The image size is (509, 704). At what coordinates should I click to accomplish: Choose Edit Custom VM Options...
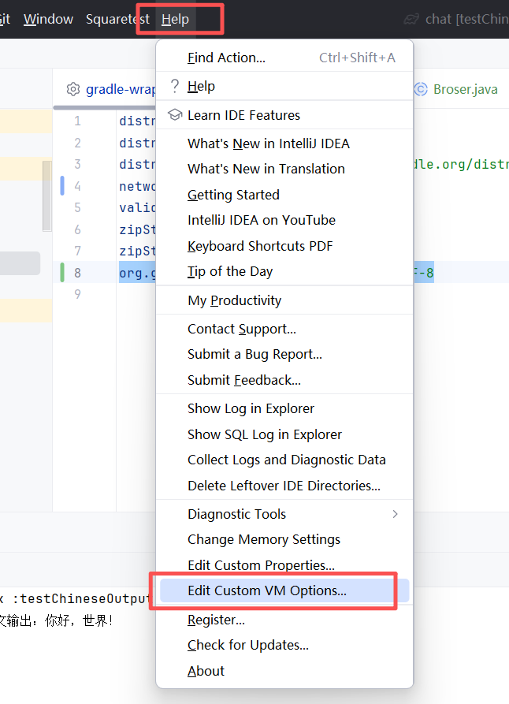pos(284,590)
